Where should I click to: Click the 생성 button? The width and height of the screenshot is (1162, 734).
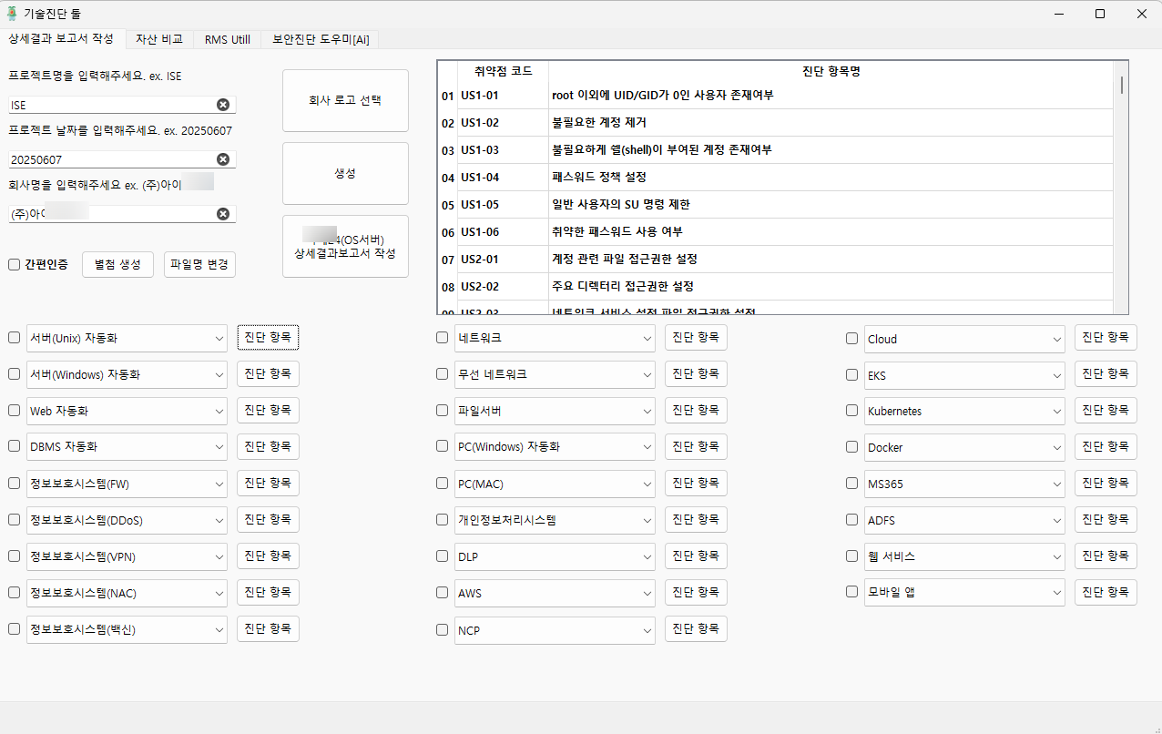point(345,173)
